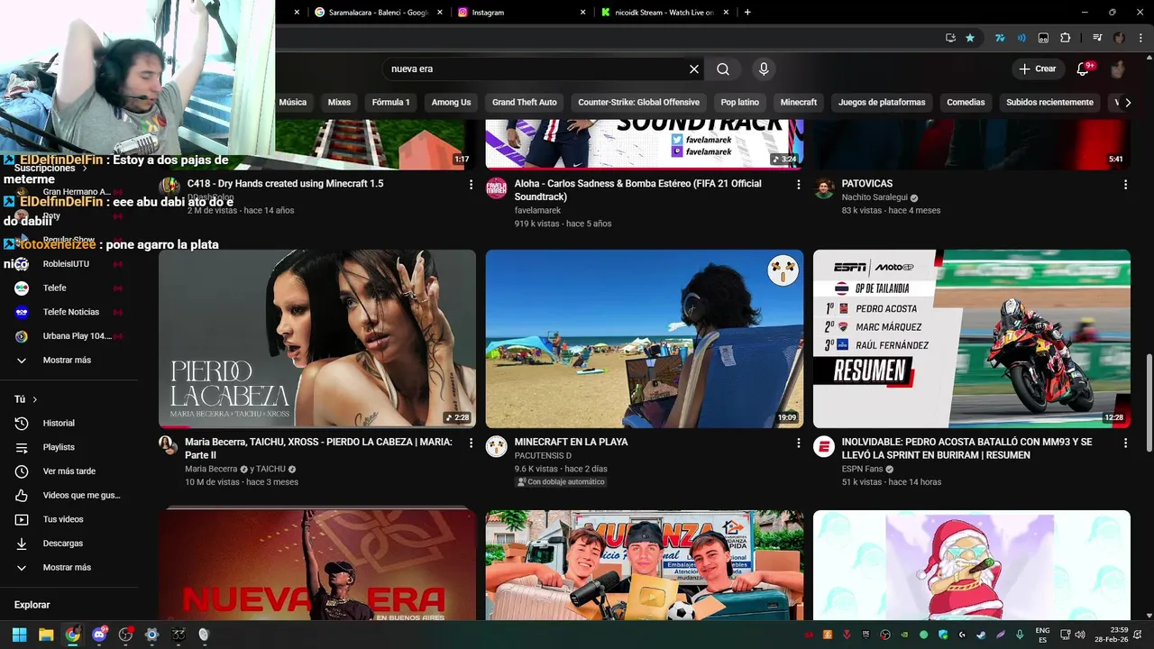The width and height of the screenshot is (1154, 649).
Task: Open the Chrome three-dot menu
Action: click(x=1139, y=38)
